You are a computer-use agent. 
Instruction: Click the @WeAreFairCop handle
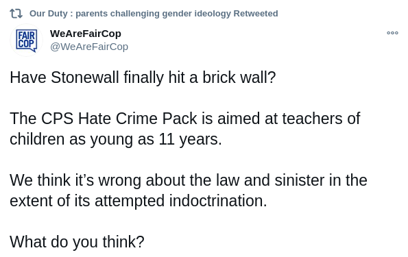(89, 47)
